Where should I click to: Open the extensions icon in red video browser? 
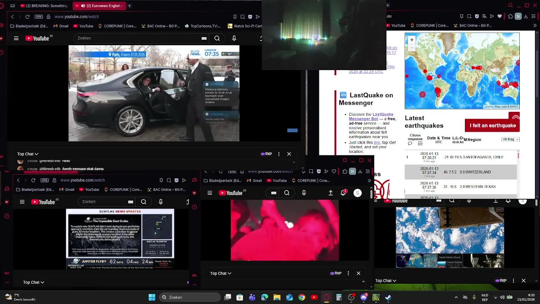coord(345,171)
